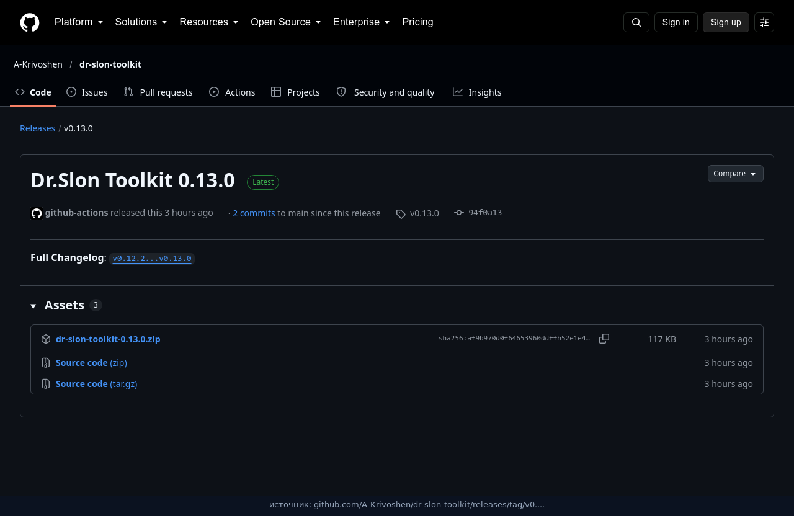Image resolution: width=794 pixels, height=516 pixels.
Task: Click the Sign in button
Action: [x=676, y=22]
